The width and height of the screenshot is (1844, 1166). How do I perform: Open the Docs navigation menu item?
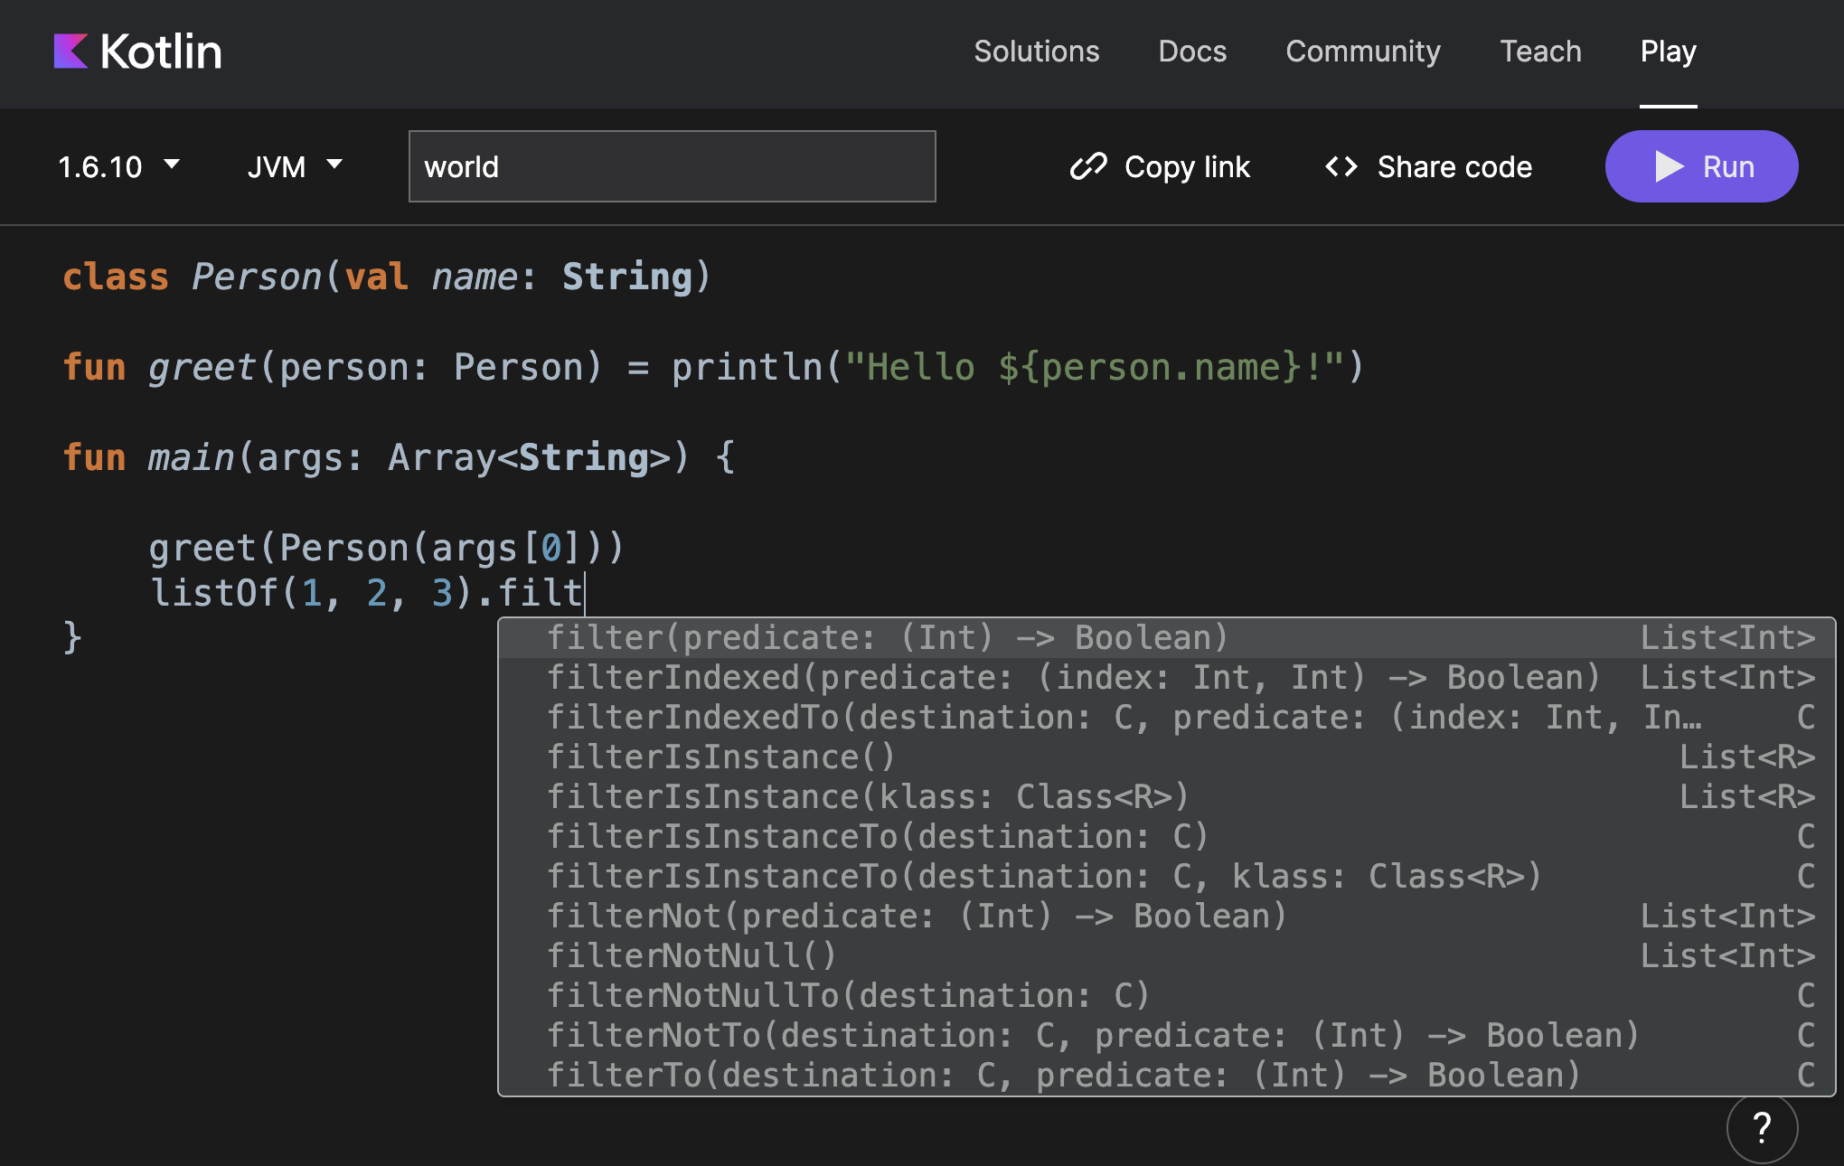click(x=1190, y=52)
